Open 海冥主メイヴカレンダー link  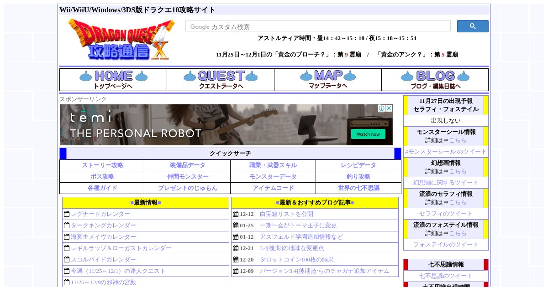pyautogui.click(x=103, y=237)
